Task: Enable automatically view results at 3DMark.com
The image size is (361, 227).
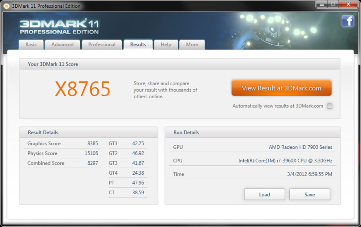Action: 330,106
